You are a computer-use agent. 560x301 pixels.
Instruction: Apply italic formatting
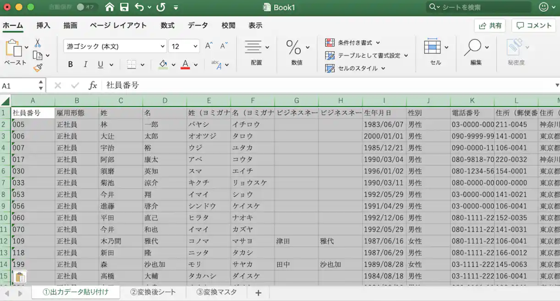85,64
